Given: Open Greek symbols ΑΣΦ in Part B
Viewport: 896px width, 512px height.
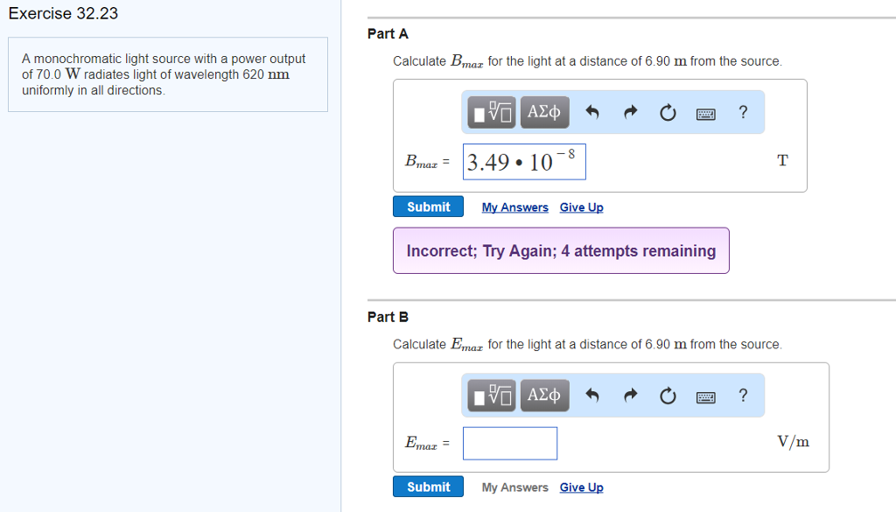Looking at the screenshot, I should click(x=544, y=395).
